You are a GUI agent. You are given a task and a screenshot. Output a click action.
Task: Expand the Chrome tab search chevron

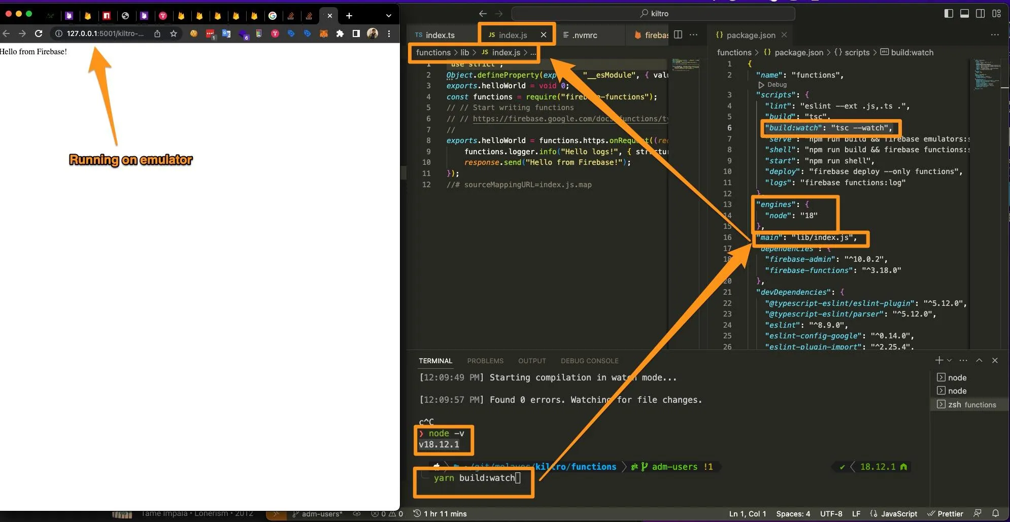tap(388, 16)
